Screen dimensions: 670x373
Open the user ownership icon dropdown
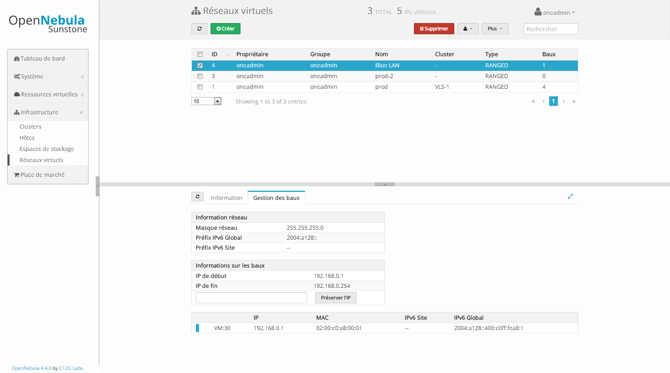tap(468, 29)
